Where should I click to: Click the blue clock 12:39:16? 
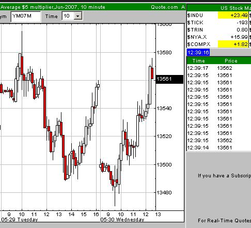pyautogui.click(x=198, y=52)
